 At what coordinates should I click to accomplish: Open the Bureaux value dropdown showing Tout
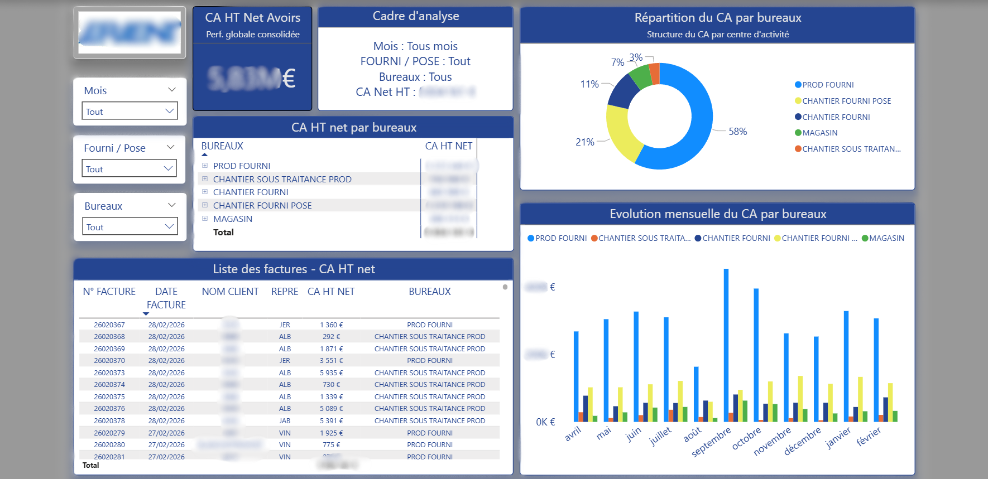(x=130, y=226)
